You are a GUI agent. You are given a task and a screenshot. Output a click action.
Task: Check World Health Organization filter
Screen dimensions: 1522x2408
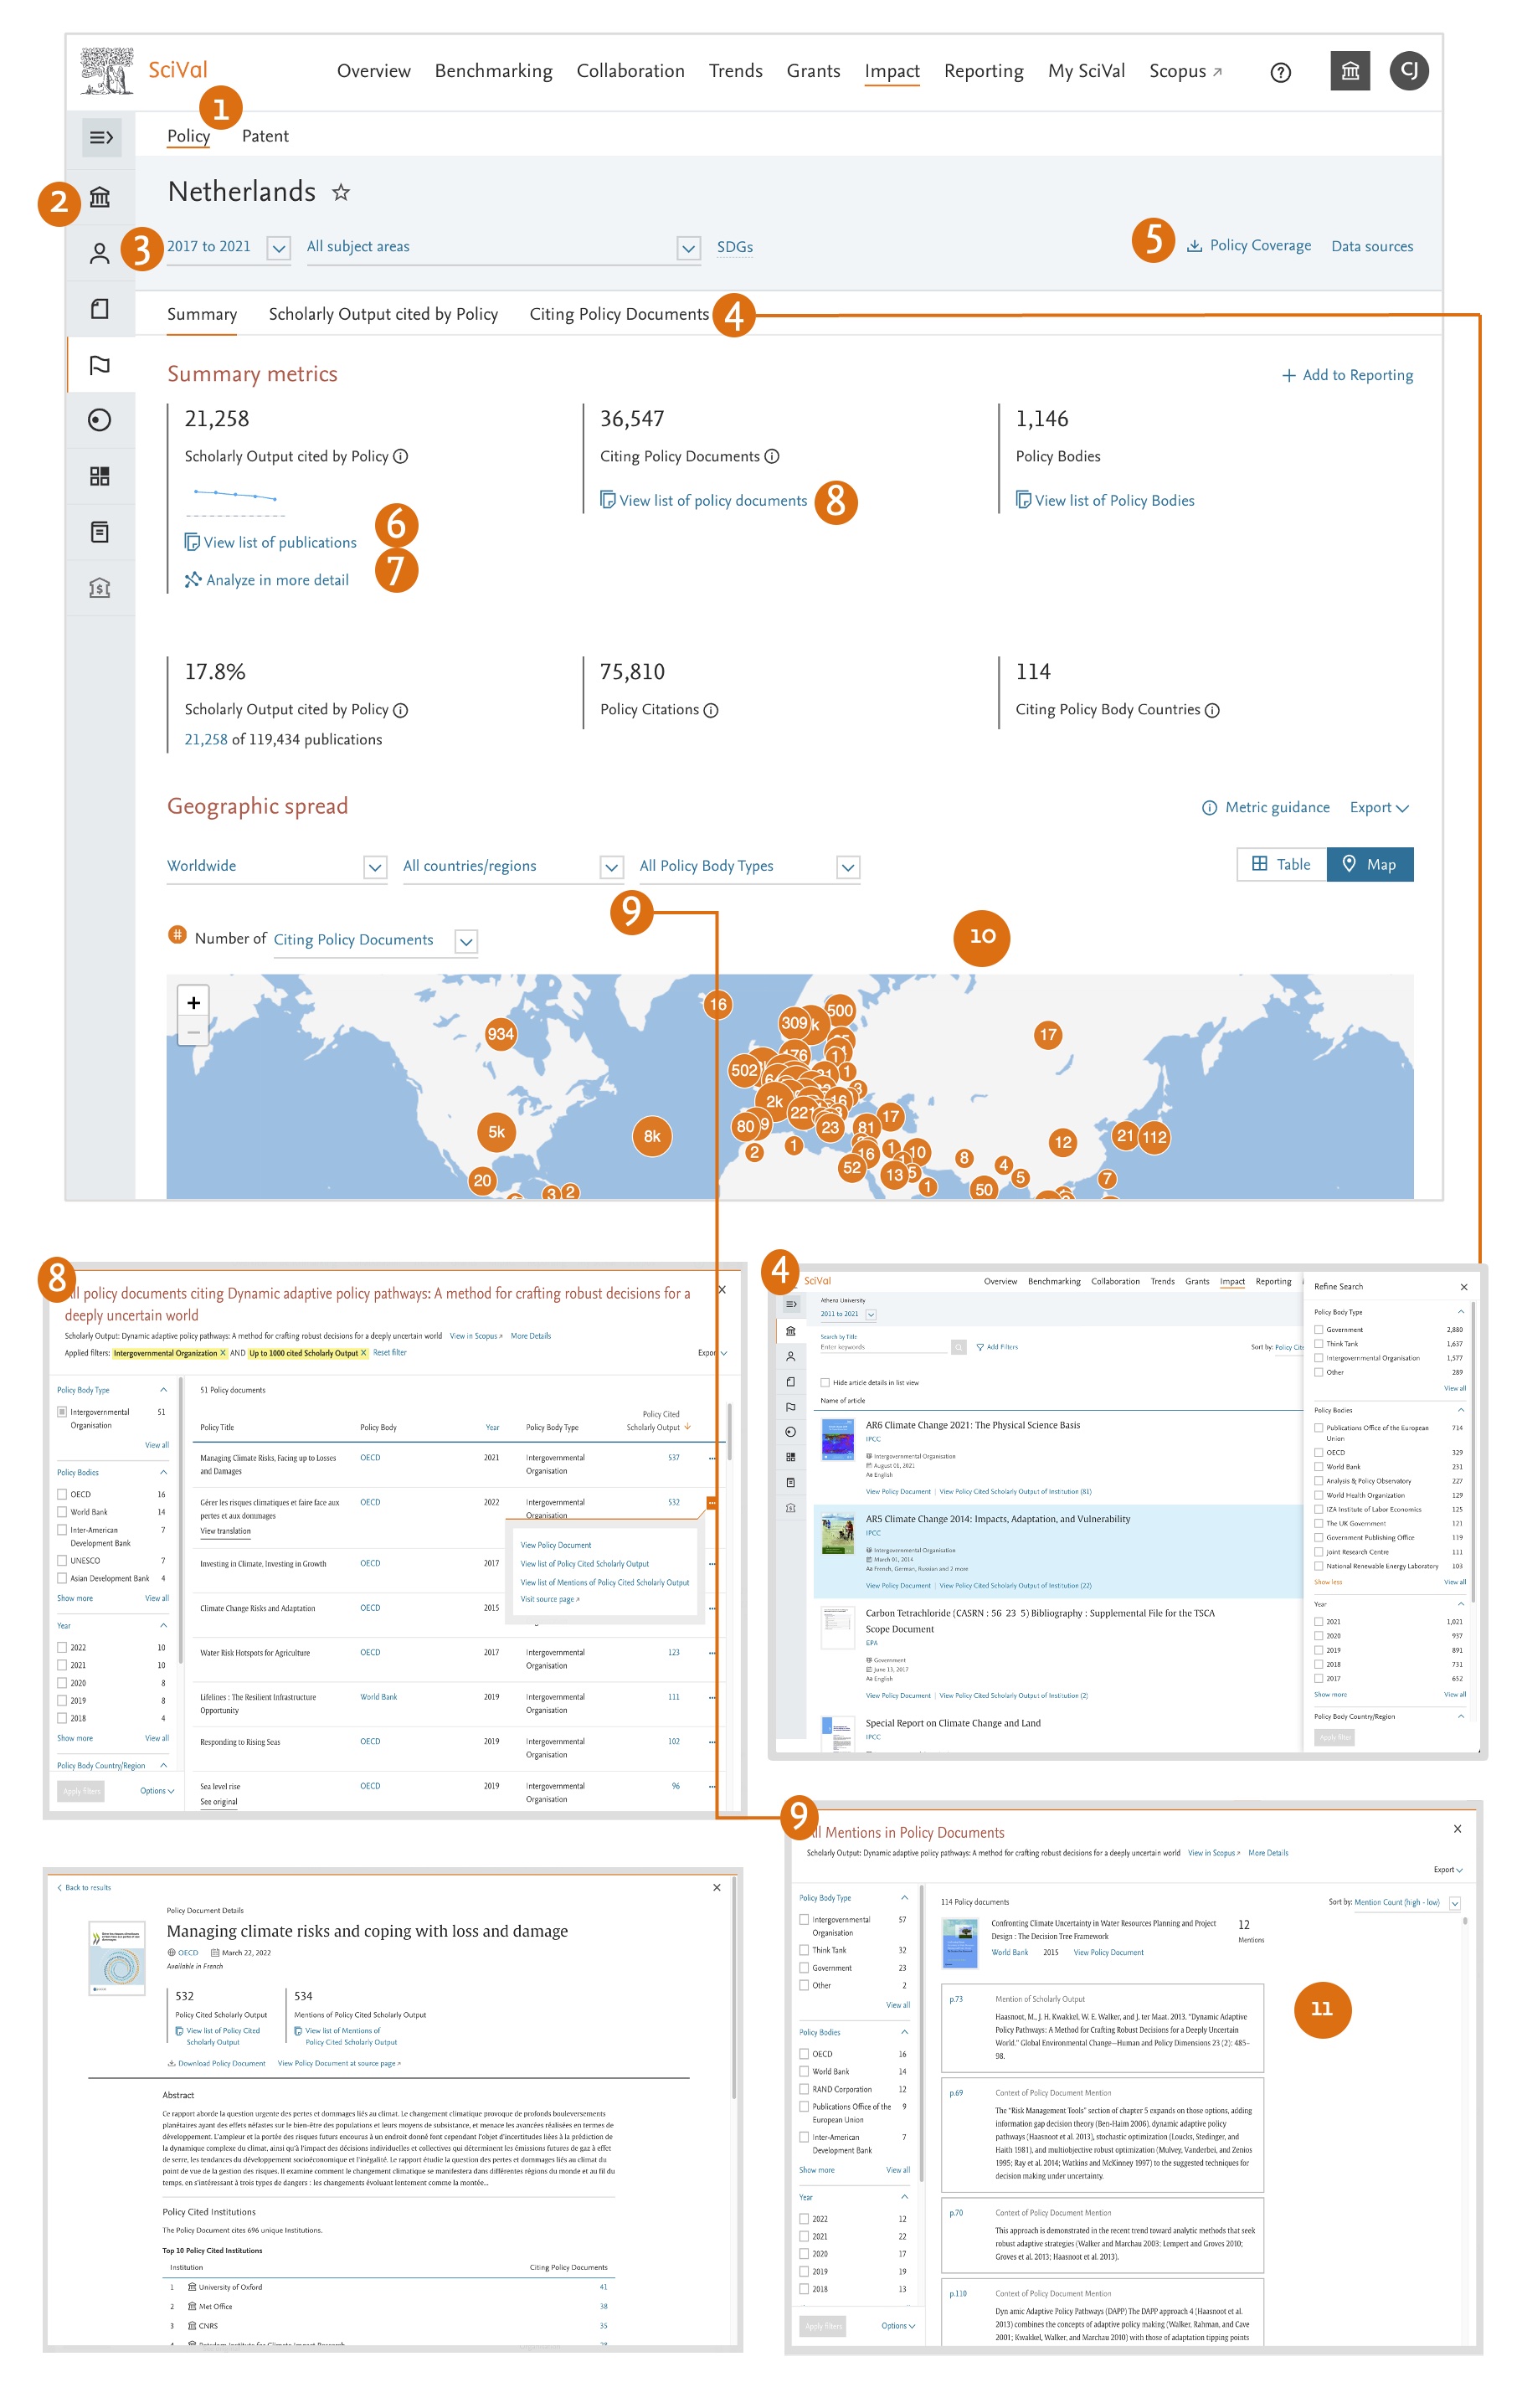pos(1319,1495)
